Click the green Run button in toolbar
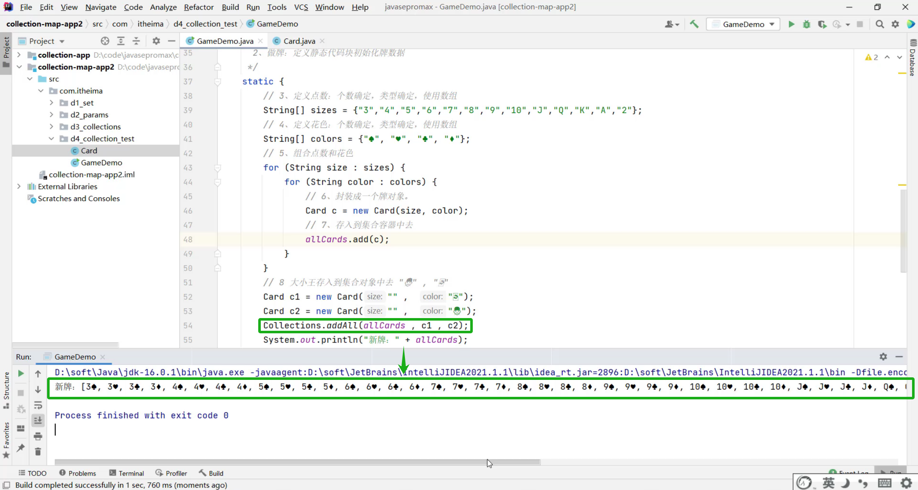The width and height of the screenshot is (918, 490). pos(791,24)
